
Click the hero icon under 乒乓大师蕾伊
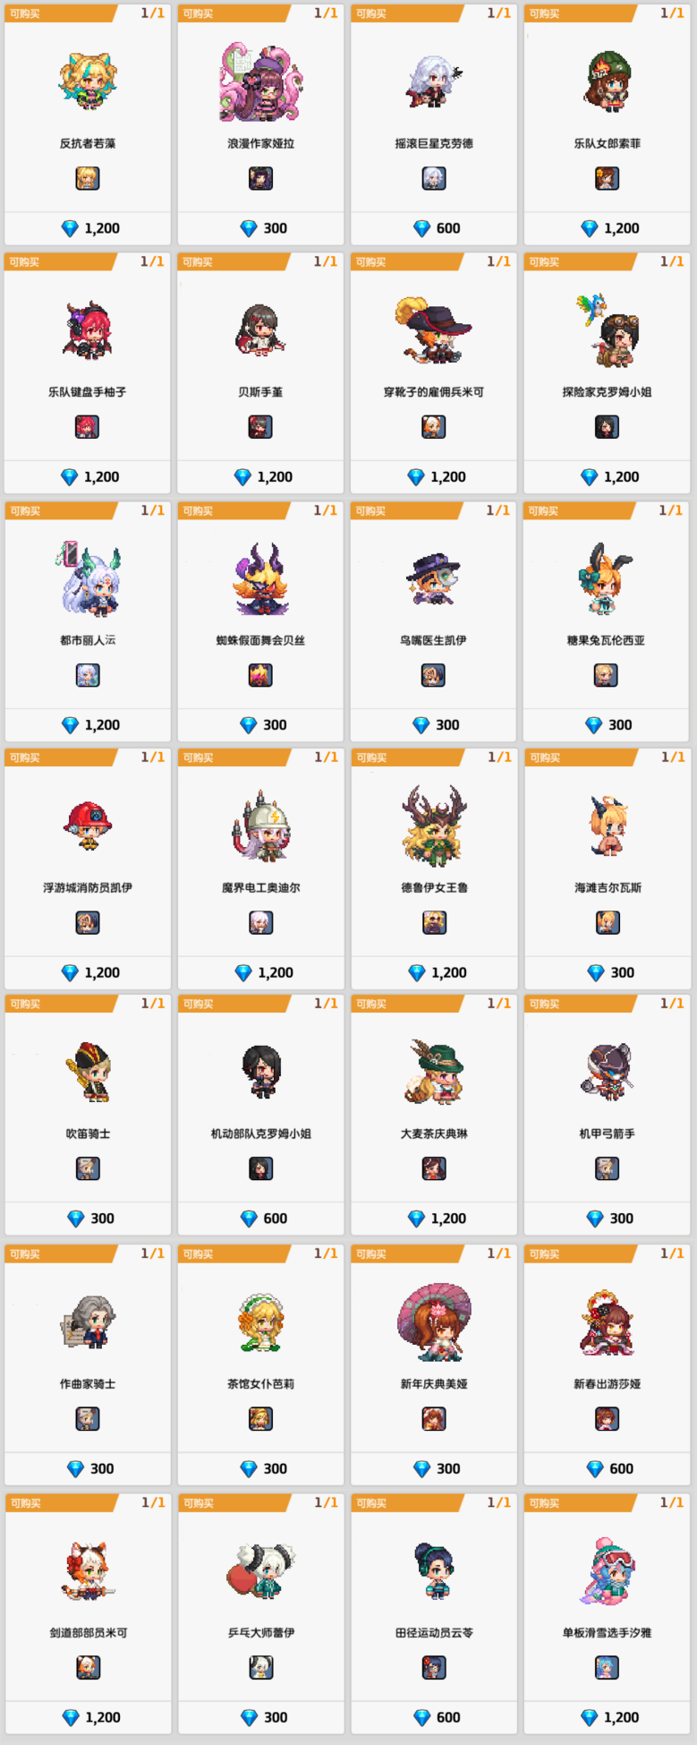[x=261, y=1667]
